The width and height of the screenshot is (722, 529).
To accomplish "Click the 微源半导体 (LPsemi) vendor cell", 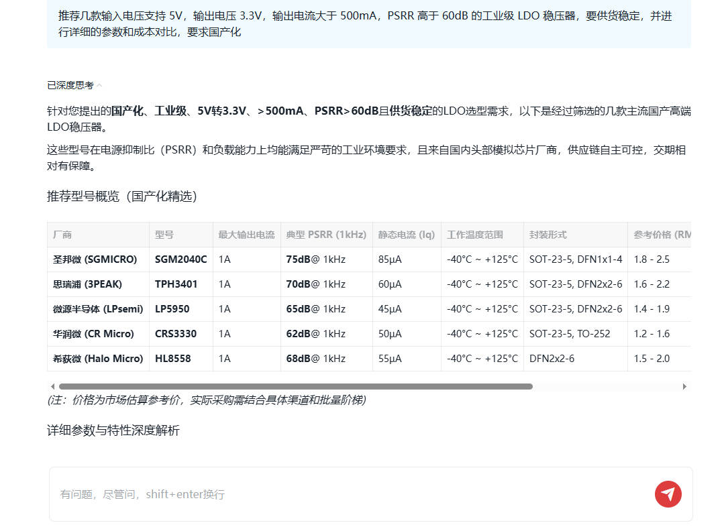I will pos(98,309).
